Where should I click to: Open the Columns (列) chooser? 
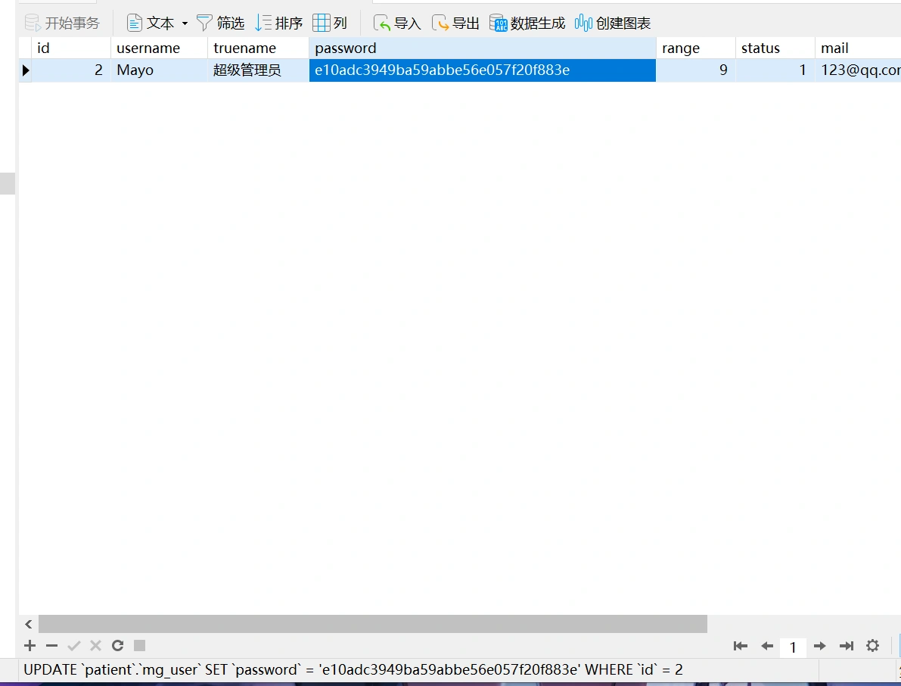(x=322, y=23)
